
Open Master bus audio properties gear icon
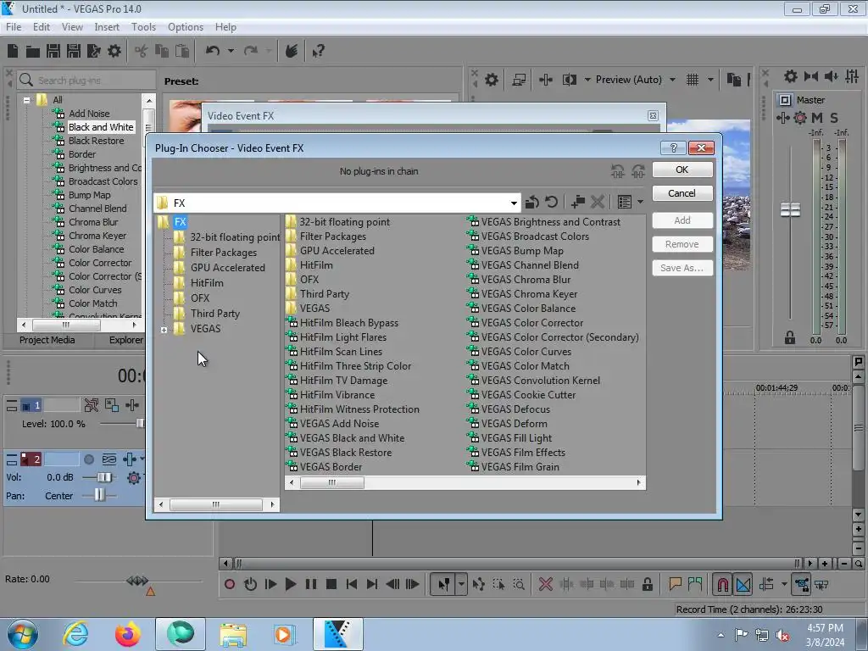click(x=791, y=76)
